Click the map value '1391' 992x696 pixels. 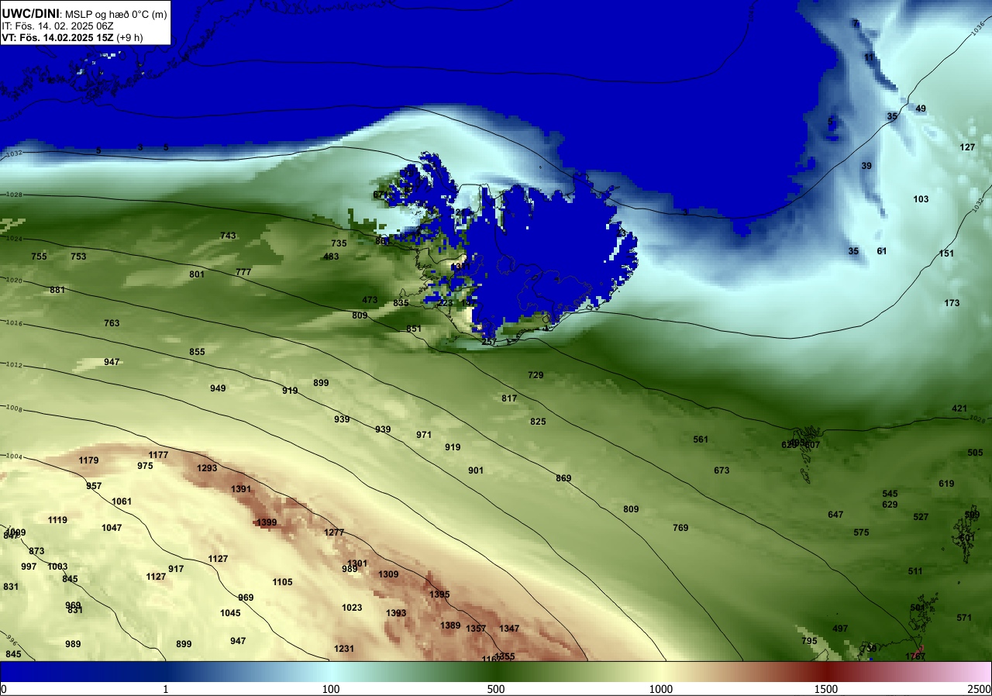(241, 489)
